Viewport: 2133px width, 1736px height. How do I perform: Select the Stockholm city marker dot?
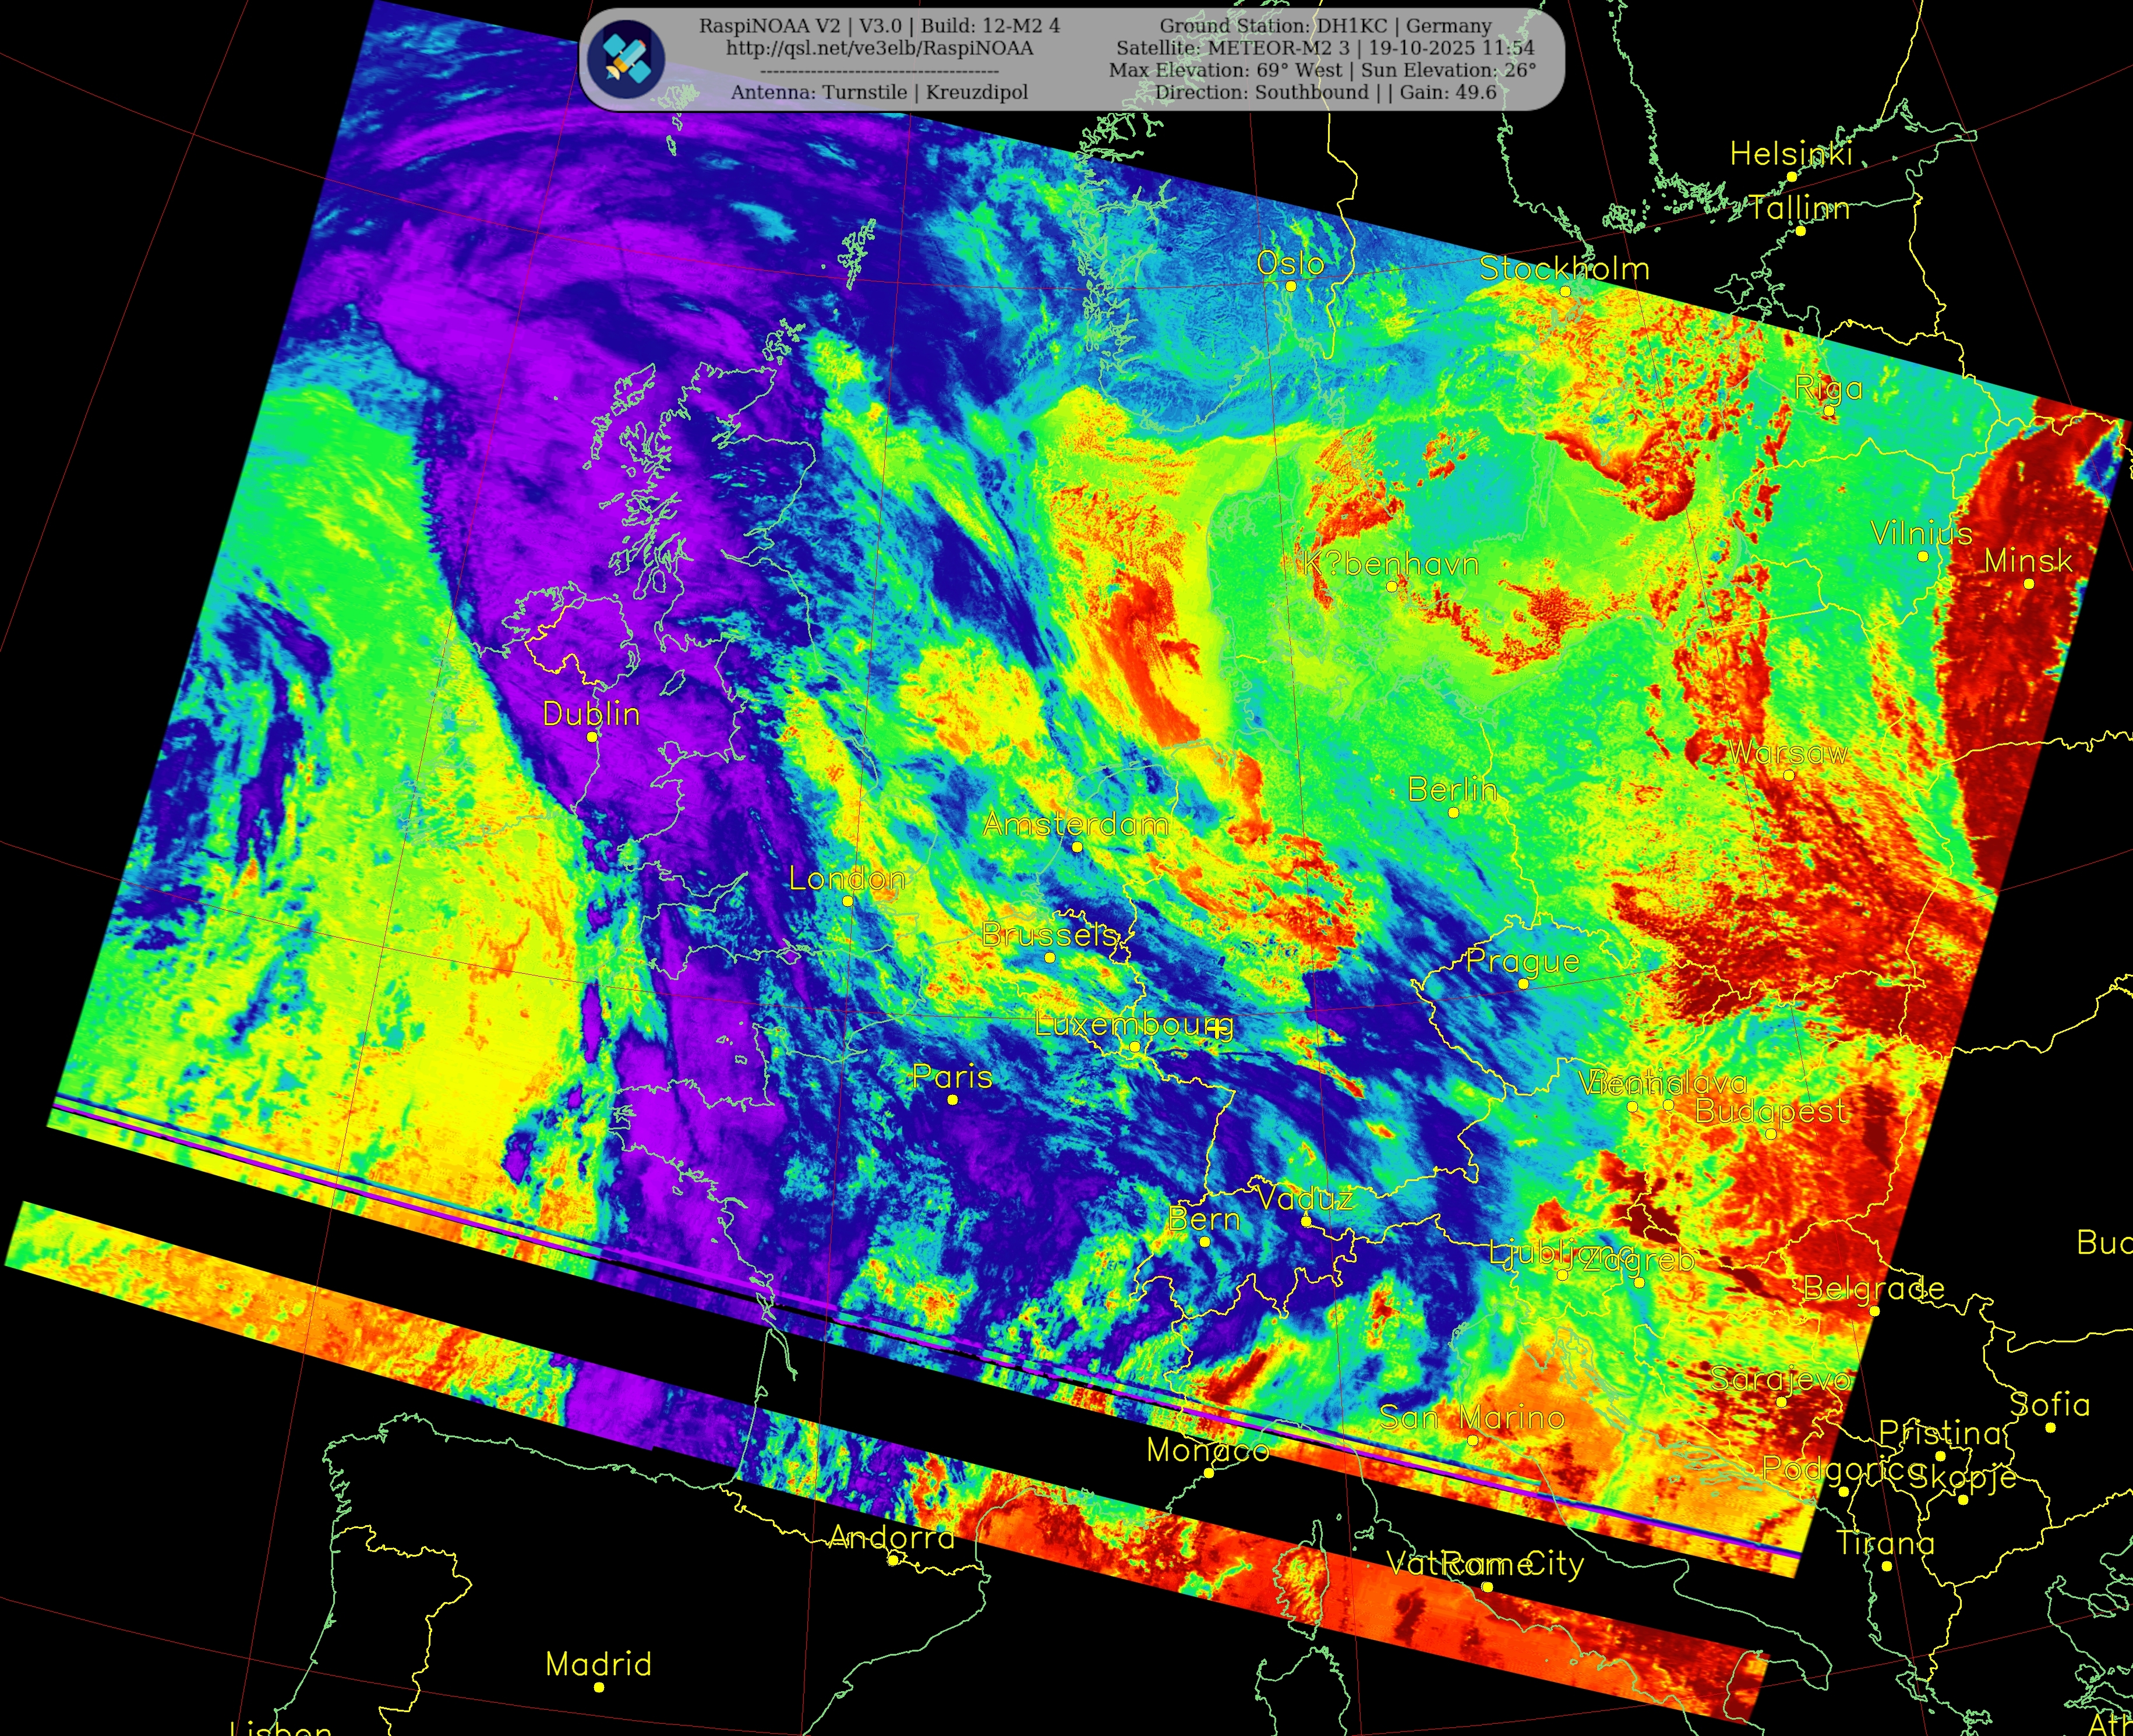click(1565, 291)
